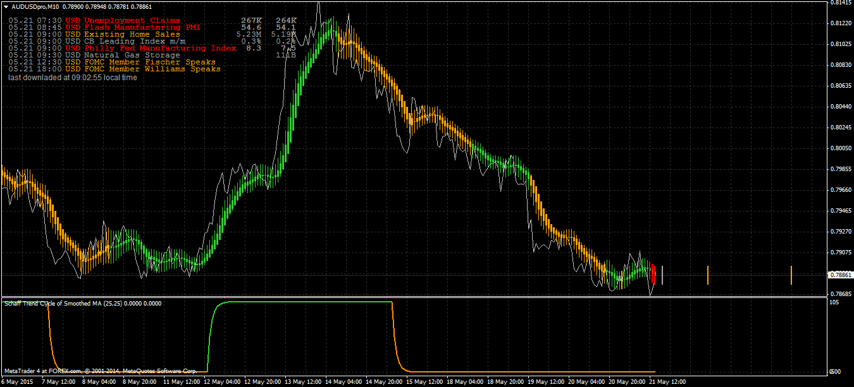Viewport: 854px width, 387px height.
Task: Click the middle orange vertical event marker
Action: coord(708,275)
